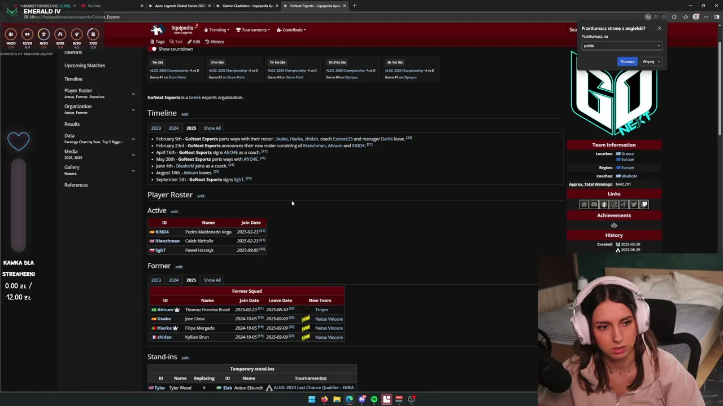723x406 pixels.
Task: Select the Timeline 2024 tab
Action: coord(173,128)
